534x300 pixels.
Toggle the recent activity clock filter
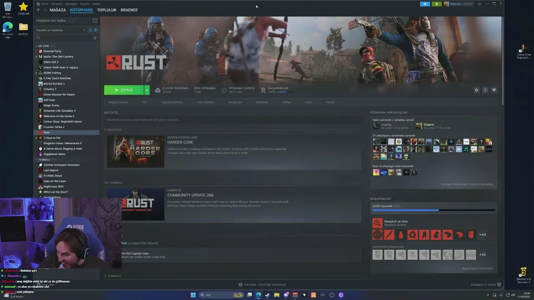[x=91, y=30]
